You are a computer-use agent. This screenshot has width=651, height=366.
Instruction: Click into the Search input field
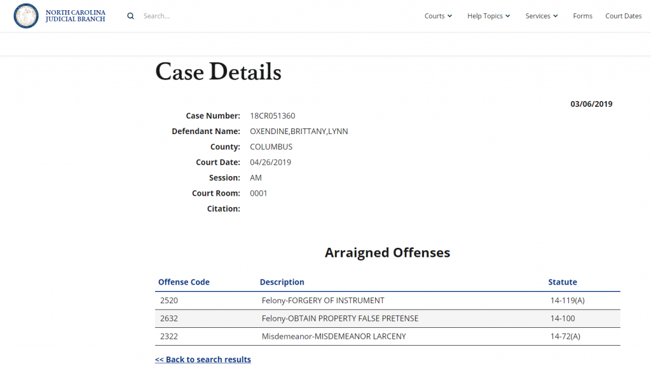coord(191,16)
